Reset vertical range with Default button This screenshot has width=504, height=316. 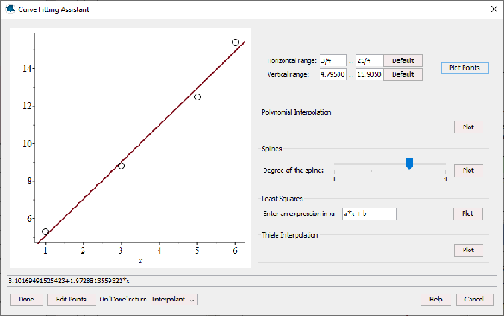click(402, 75)
